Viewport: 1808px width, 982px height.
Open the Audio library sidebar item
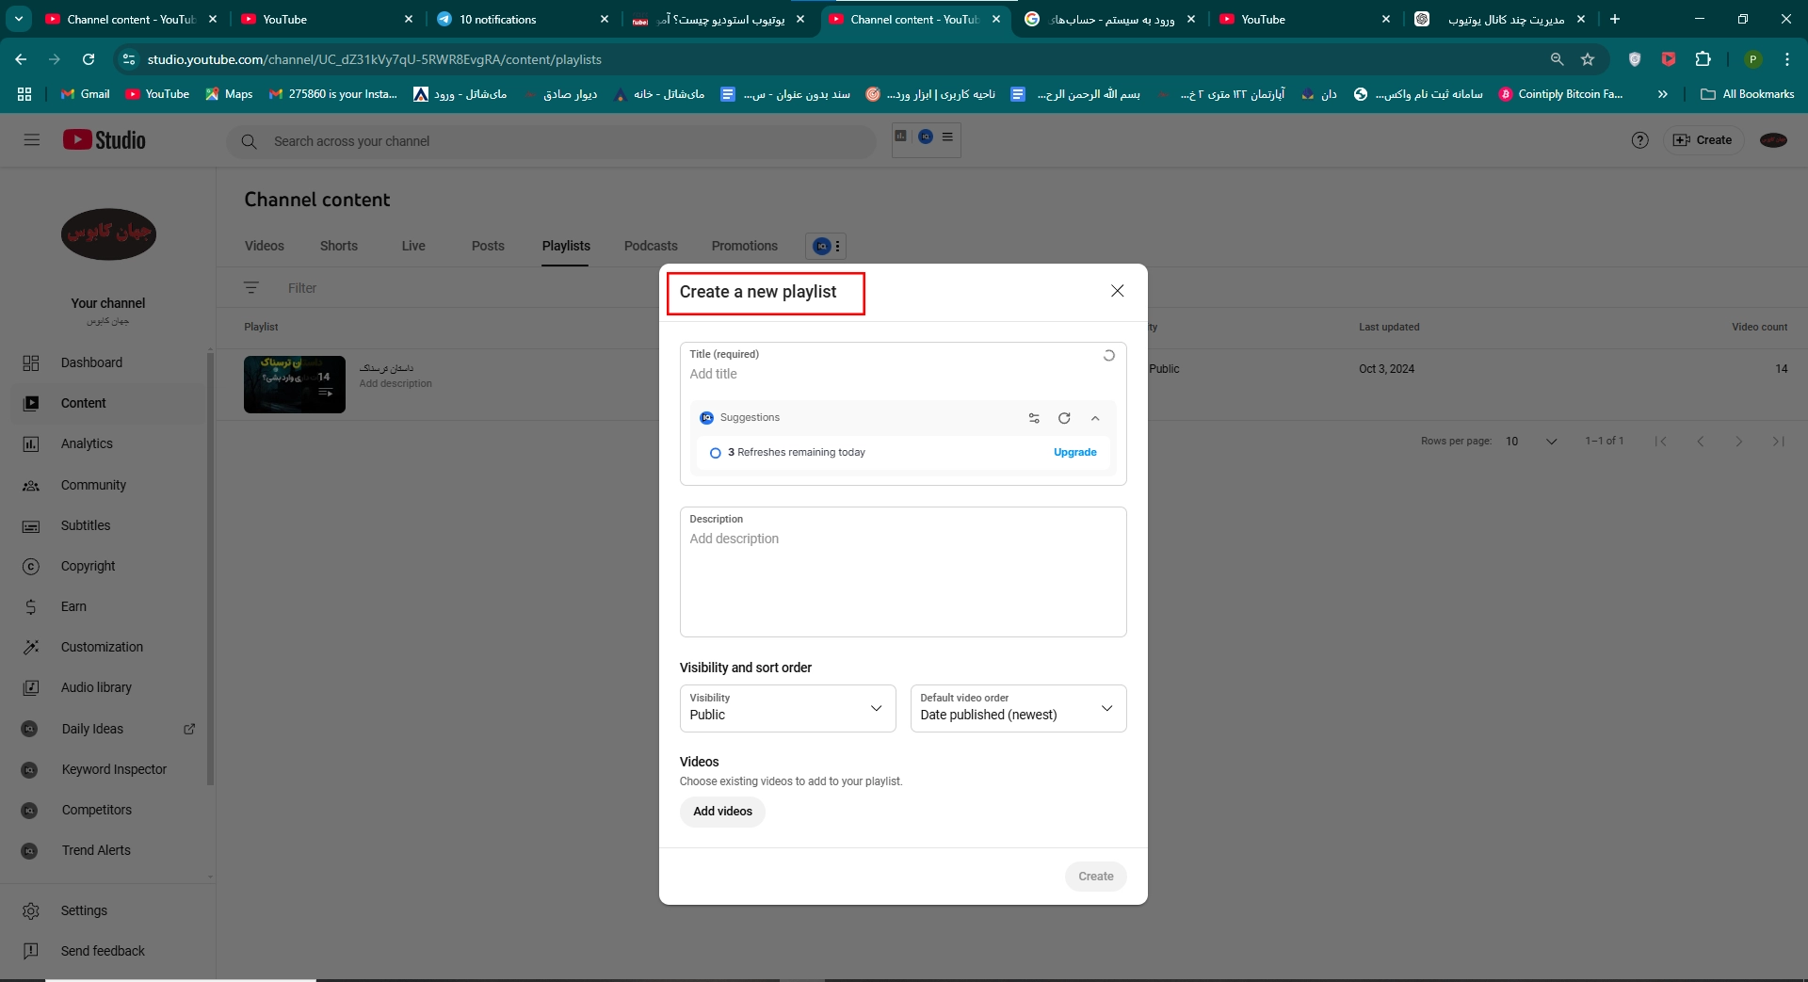(x=96, y=687)
